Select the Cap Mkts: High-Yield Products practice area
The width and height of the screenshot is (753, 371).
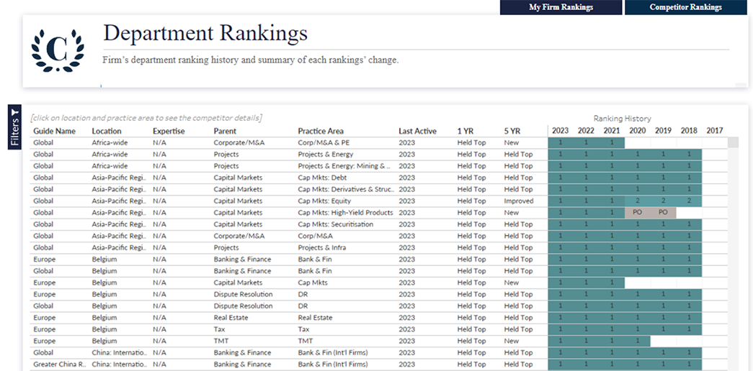click(x=345, y=213)
